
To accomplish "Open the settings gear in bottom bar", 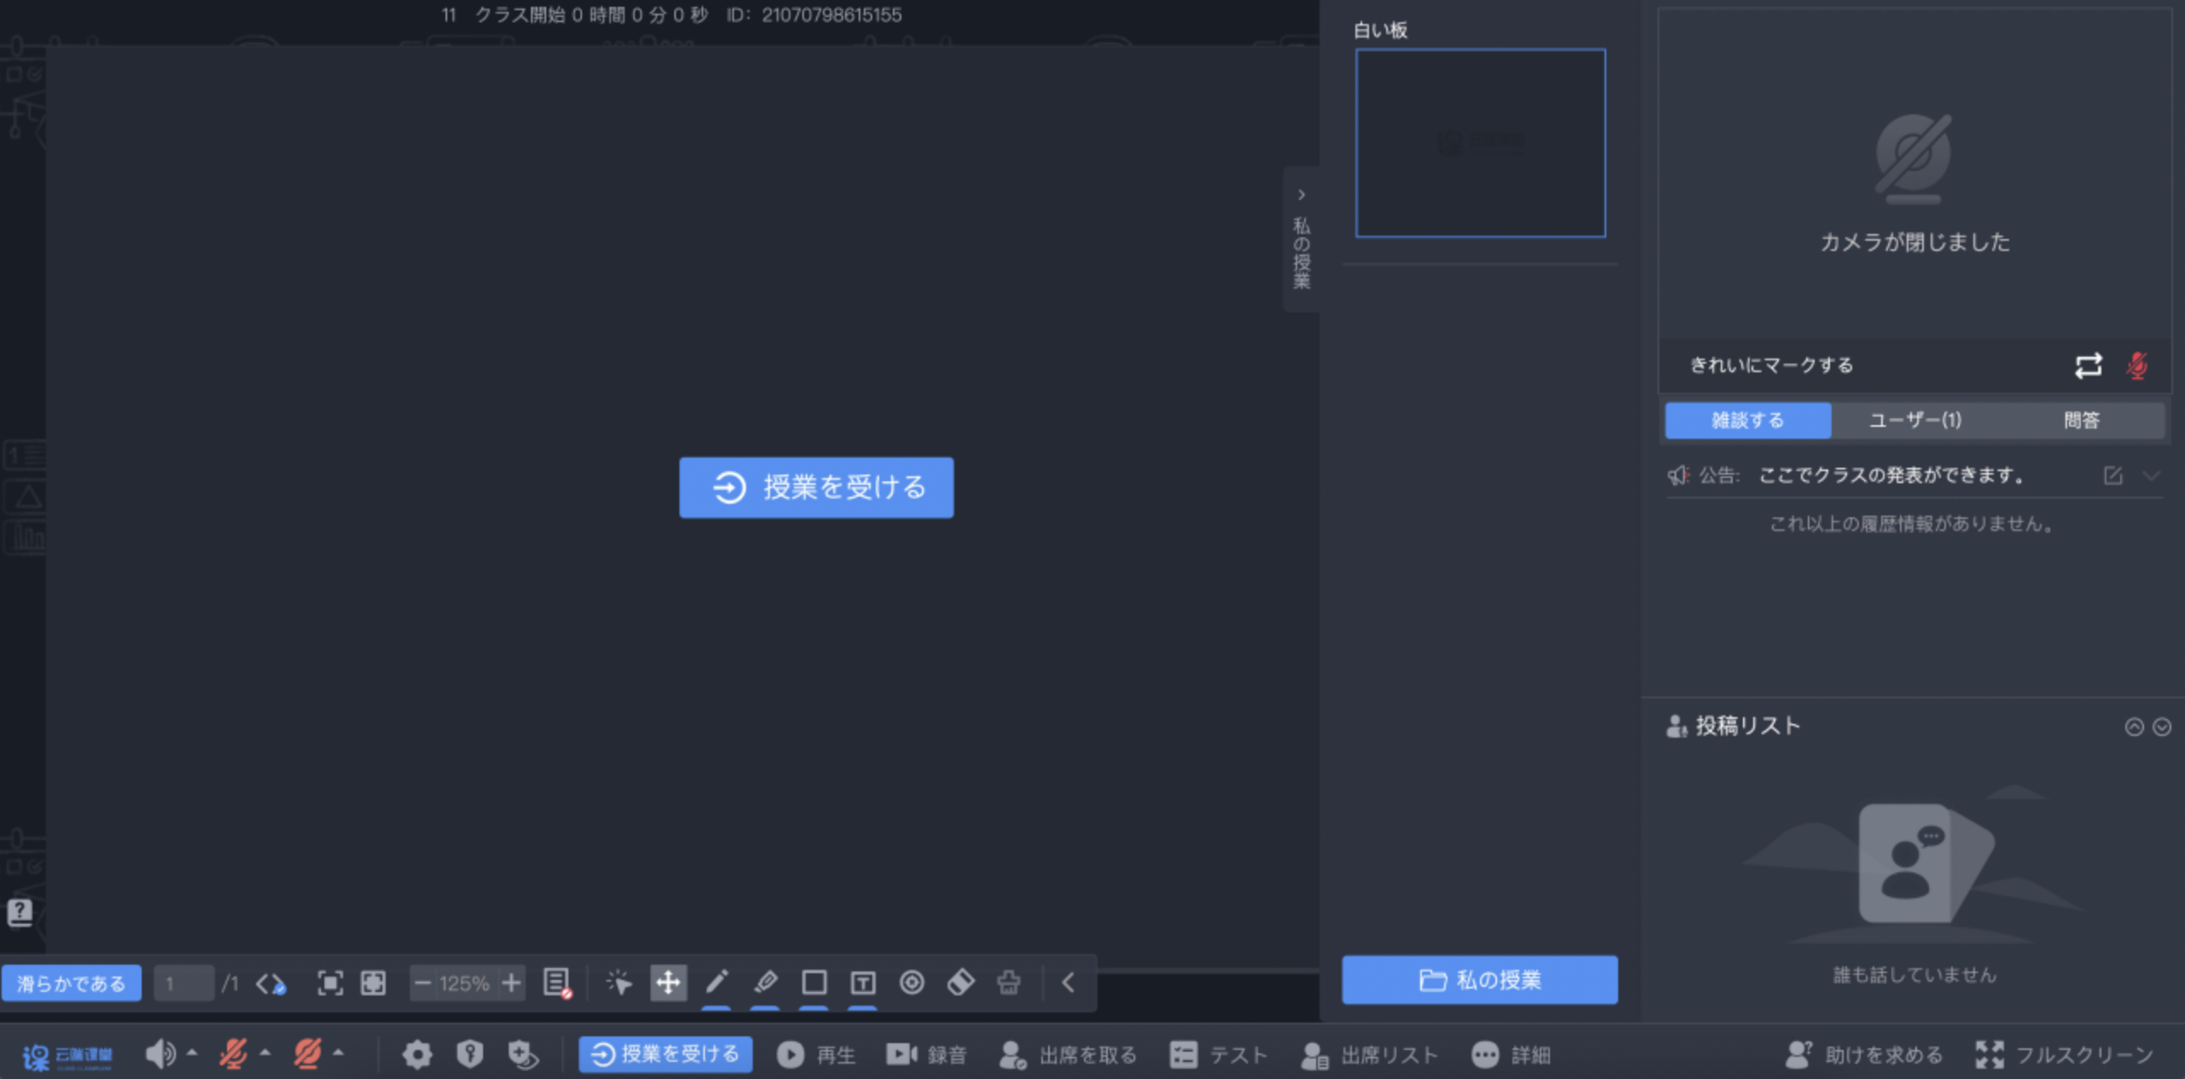I will click(x=417, y=1055).
